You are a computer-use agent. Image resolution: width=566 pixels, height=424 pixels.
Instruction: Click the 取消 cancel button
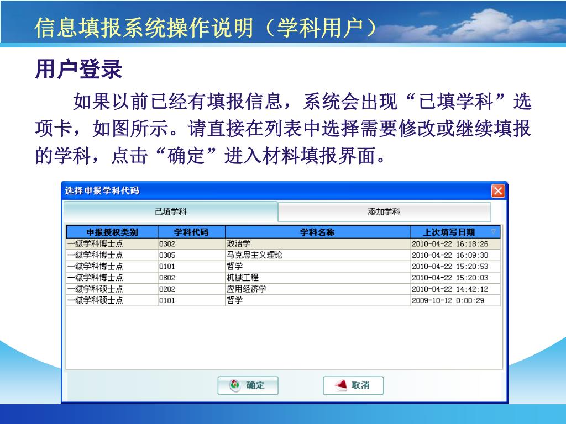click(353, 385)
